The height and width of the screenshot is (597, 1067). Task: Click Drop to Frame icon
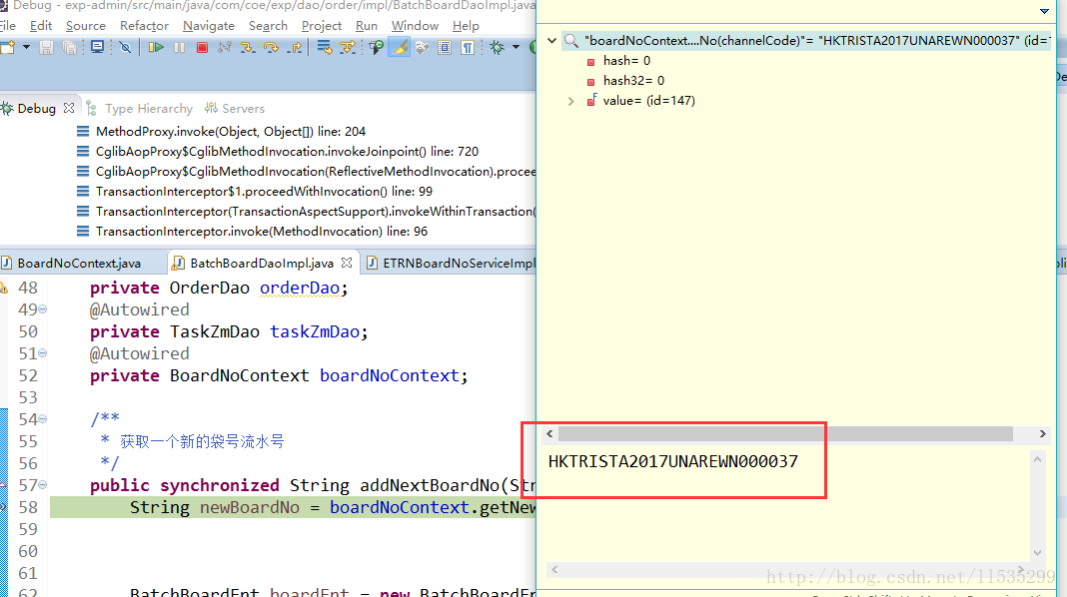325,47
